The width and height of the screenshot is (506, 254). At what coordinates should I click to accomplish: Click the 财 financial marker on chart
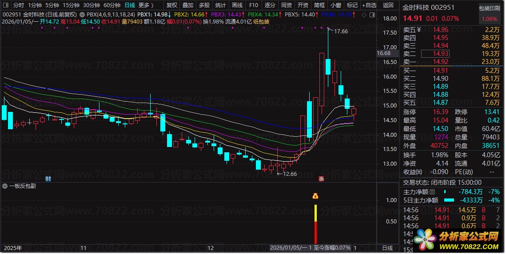(48, 179)
